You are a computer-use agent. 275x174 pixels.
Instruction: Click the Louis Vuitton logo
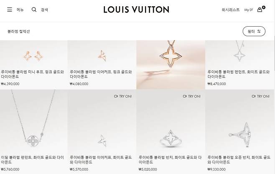coord(136,10)
